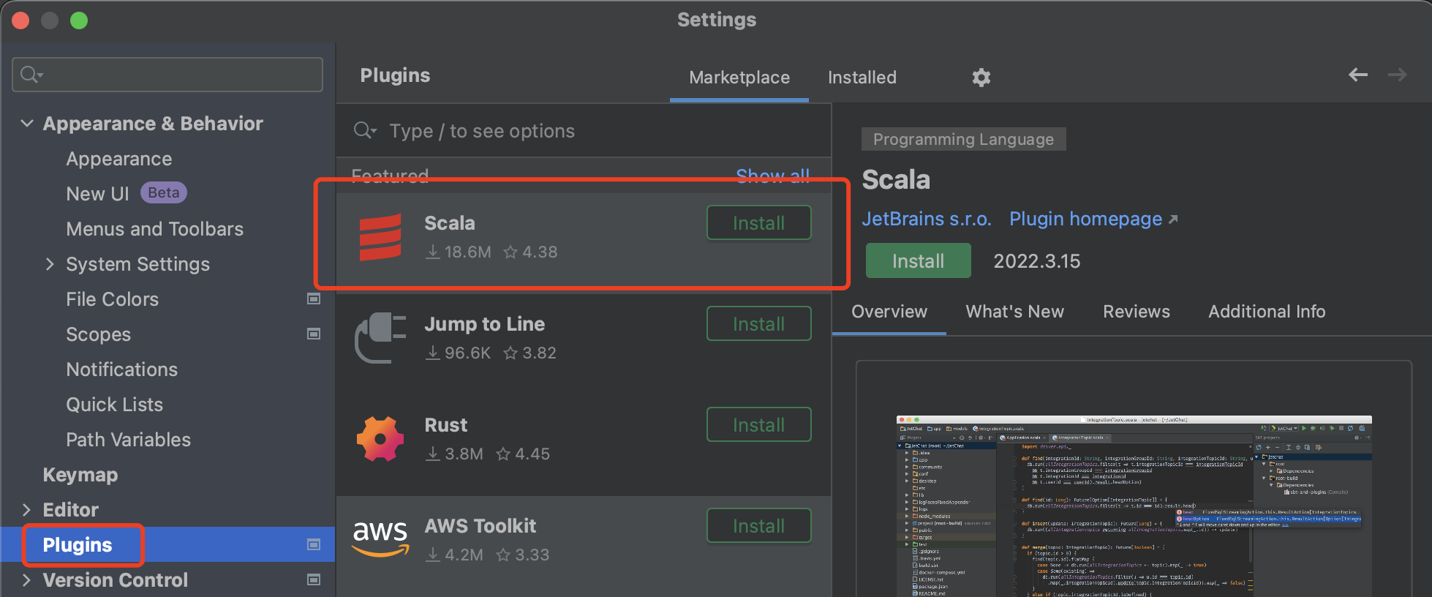Open the What's New tab

pyautogui.click(x=1014, y=312)
